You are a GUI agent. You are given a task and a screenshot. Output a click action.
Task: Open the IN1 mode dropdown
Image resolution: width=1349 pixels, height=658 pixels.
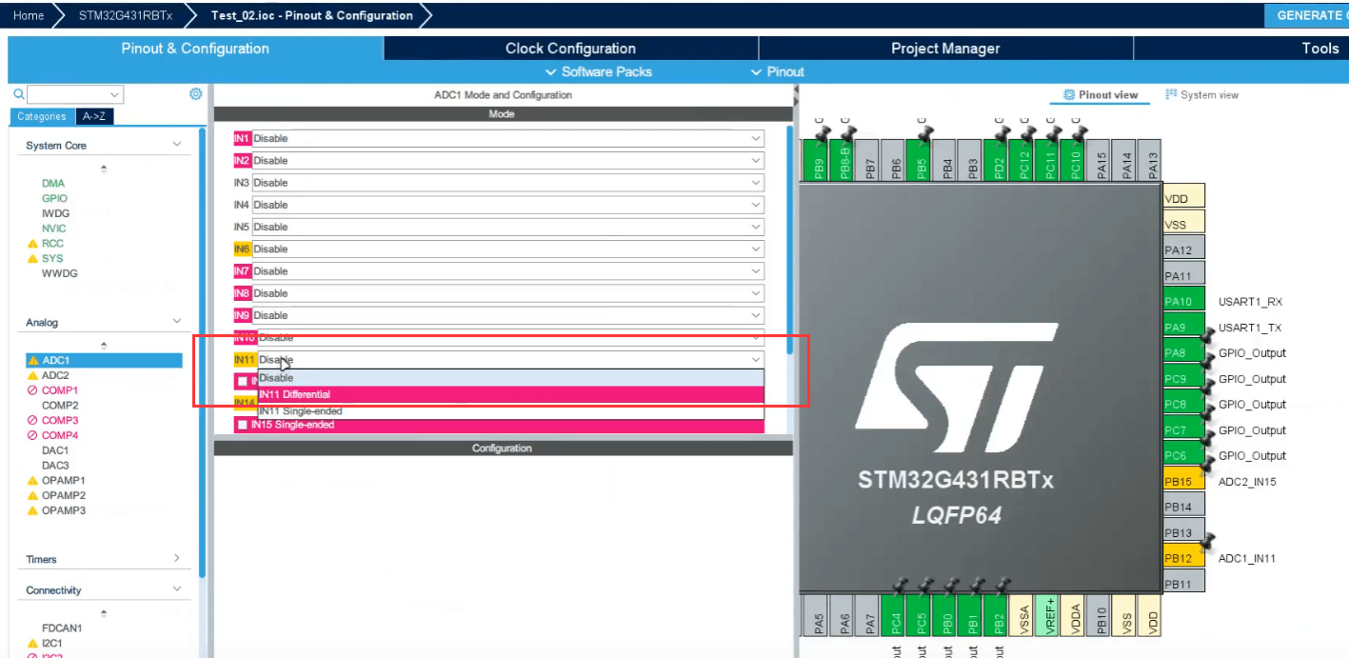[506, 139]
